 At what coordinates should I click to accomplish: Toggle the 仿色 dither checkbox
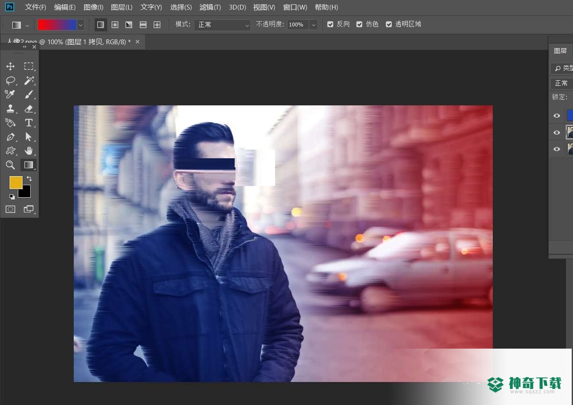pos(360,24)
